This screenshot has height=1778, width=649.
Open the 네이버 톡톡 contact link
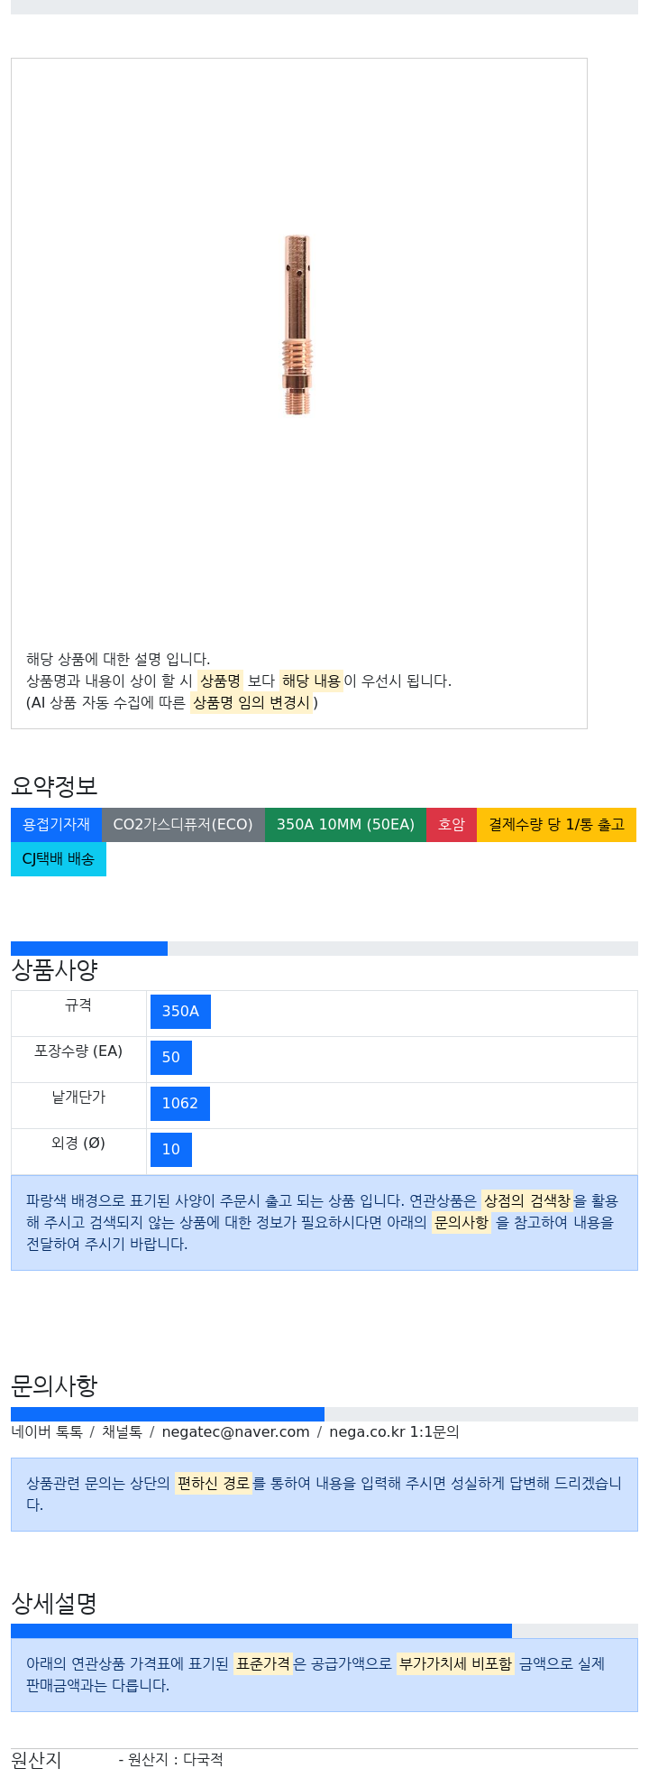coord(47,1432)
